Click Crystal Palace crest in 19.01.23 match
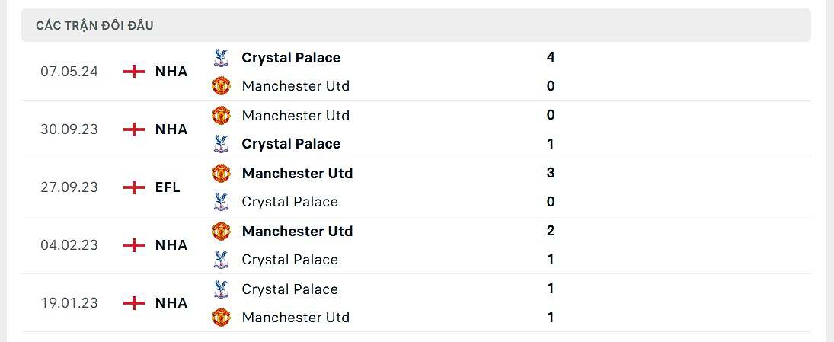Viewport: 834px width, 342px height. (221, 289)
